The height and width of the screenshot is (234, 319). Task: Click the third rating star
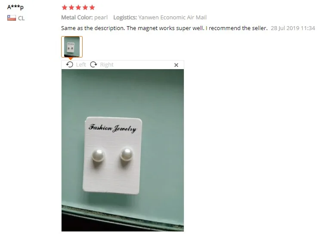click(78, 7)
